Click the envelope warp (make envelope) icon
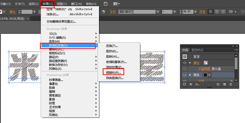 pos(231,12)
